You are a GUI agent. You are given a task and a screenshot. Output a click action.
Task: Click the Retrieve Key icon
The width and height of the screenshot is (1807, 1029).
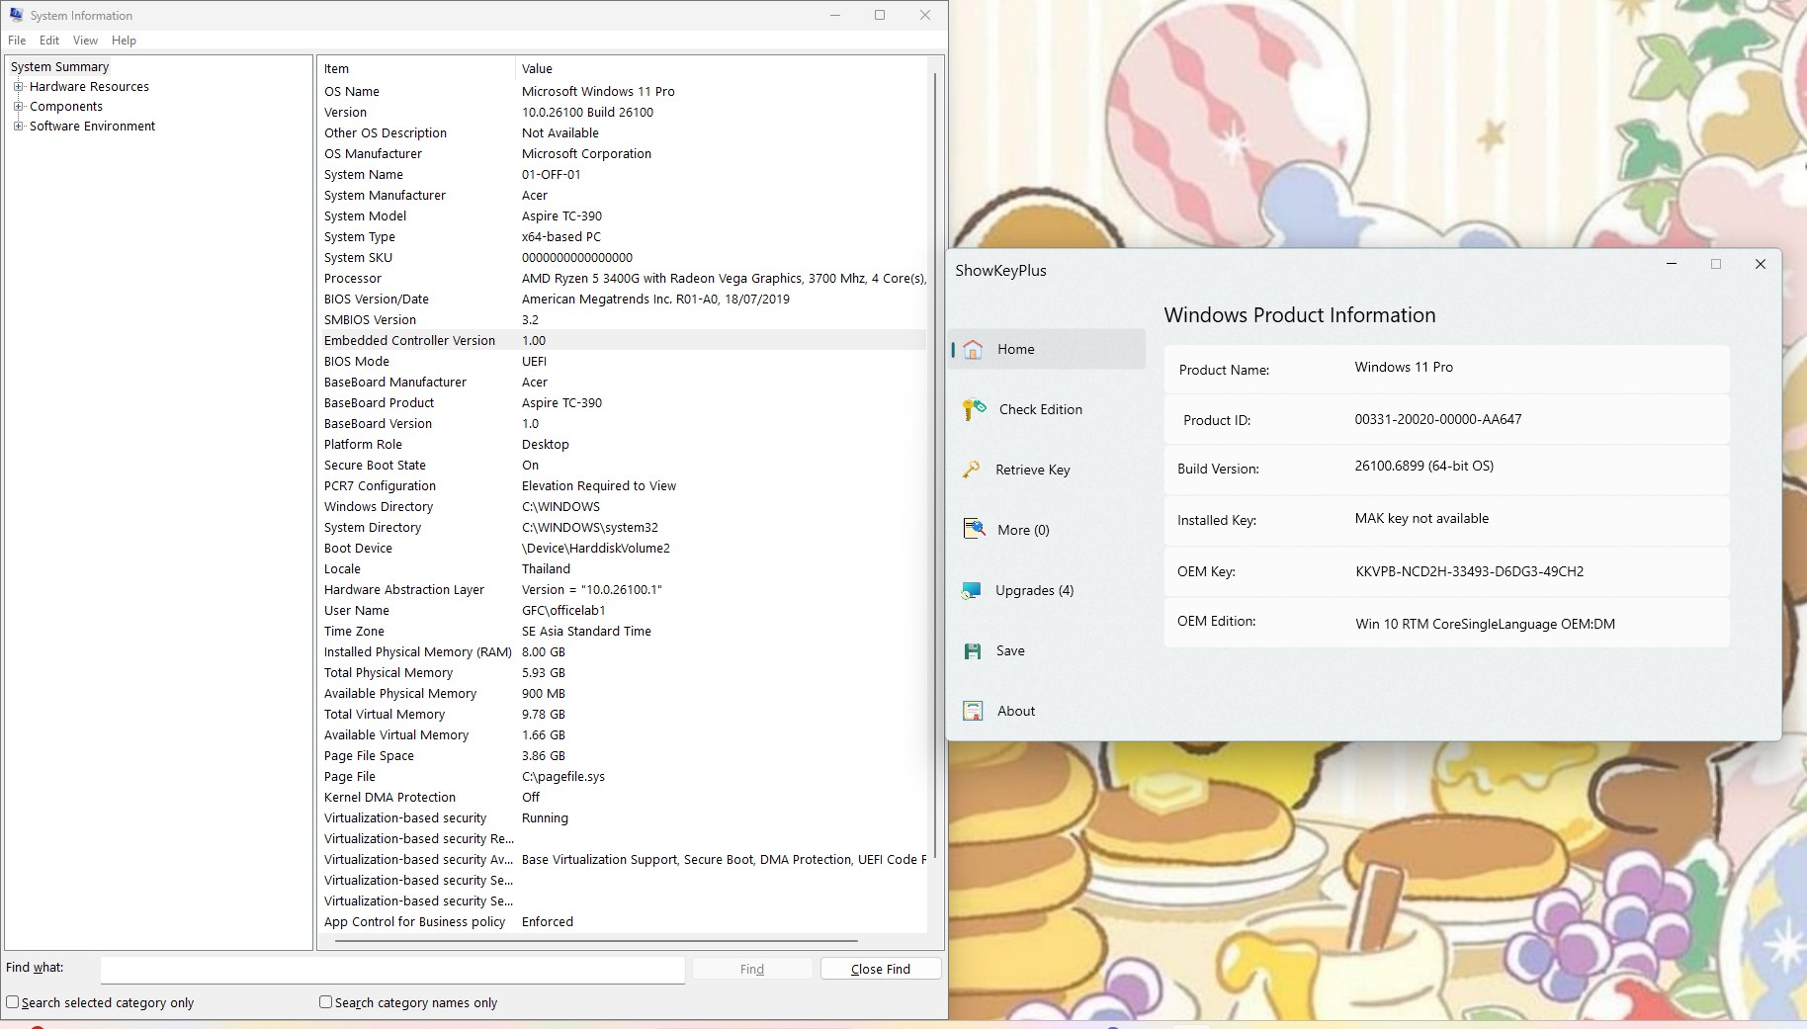972,470
